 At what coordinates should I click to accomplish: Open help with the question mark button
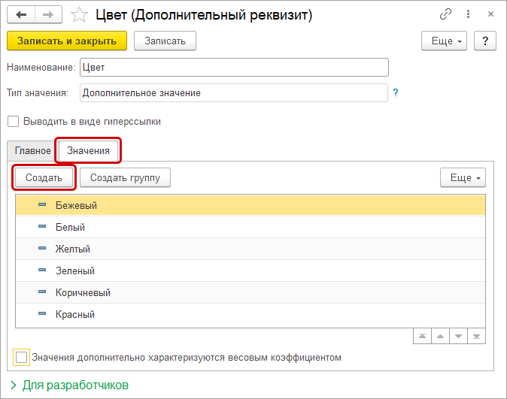485,41
